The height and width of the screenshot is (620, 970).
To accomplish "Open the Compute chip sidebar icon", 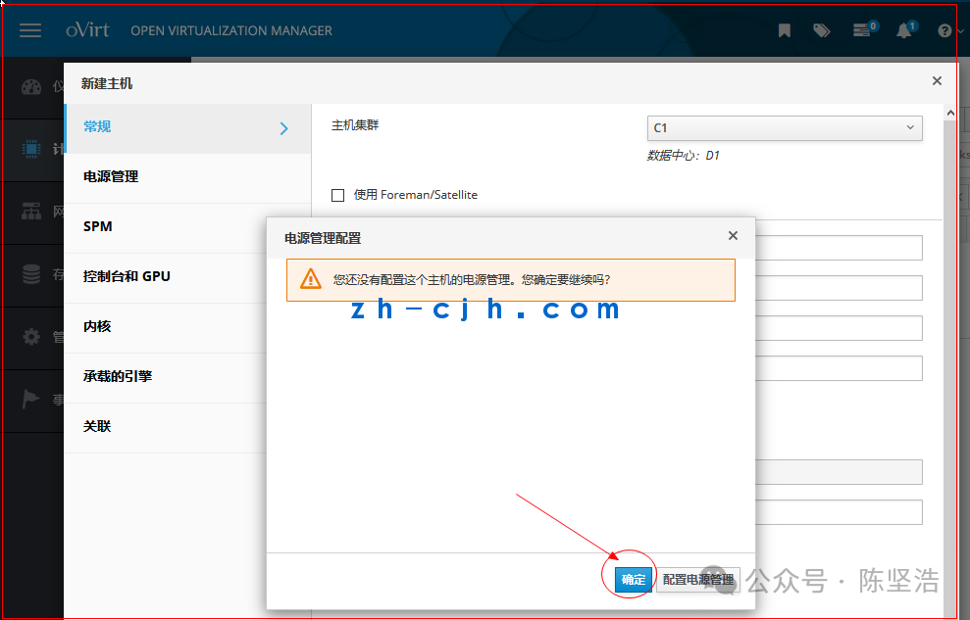I will (31, 149).
